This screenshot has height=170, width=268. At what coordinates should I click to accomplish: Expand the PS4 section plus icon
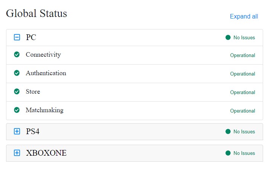pyautogui.click(x=17, y=131)
